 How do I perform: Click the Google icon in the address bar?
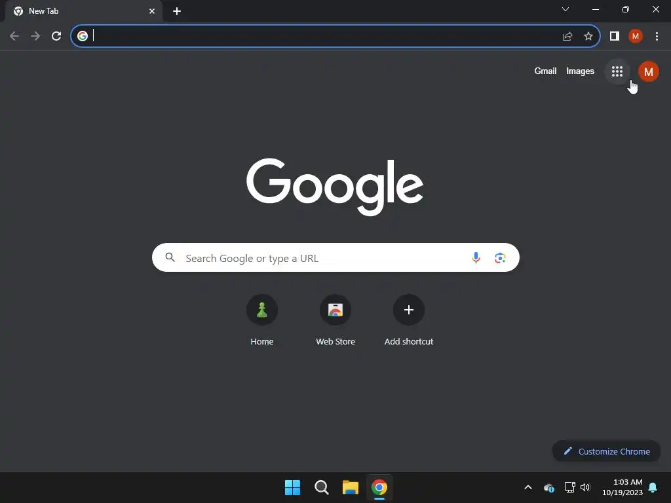click(x=83, y=37)
